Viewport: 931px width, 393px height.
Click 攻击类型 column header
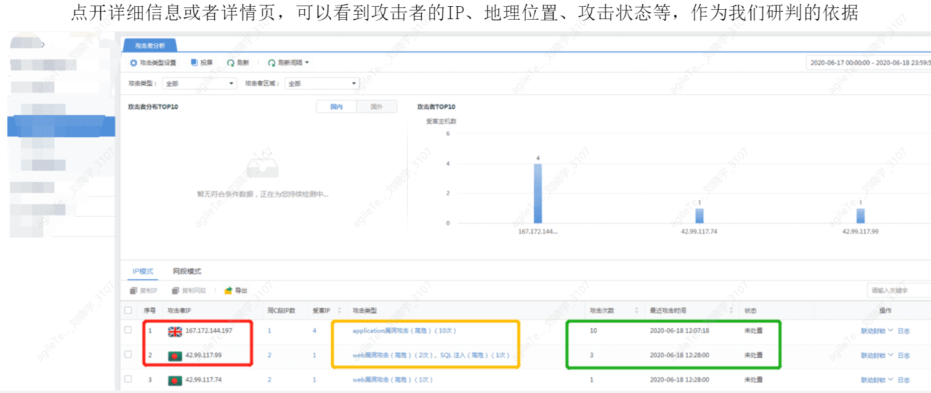(364, 310)
